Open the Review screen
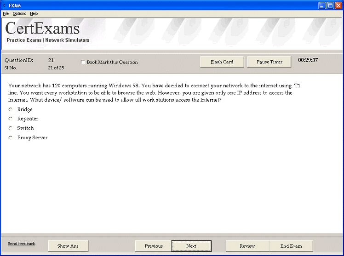 pos(247,246)
